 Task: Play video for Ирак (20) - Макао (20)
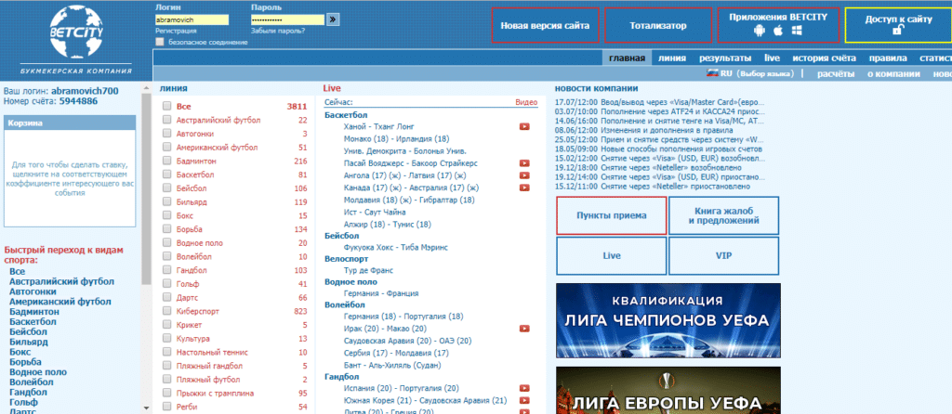point(524,329)
